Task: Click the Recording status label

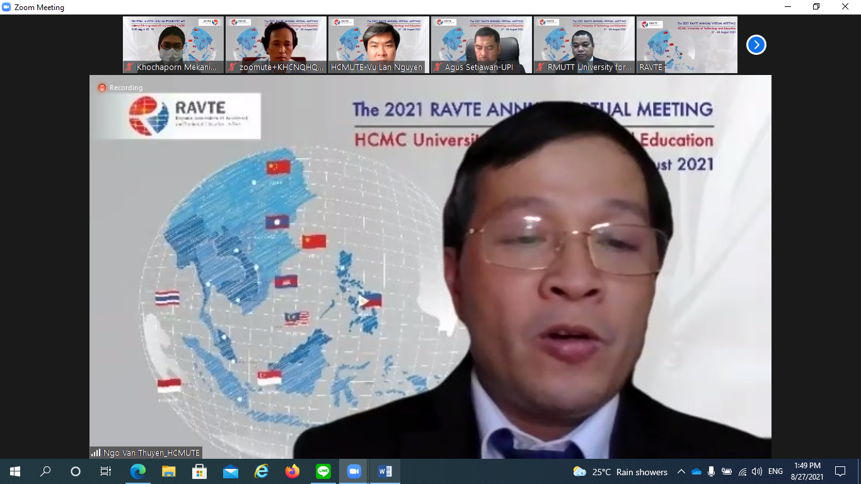Action: coord(126,88)
